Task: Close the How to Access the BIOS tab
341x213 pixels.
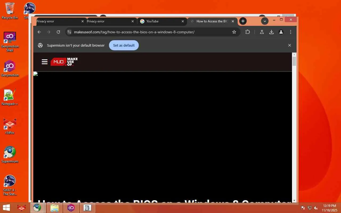Action: click(233, 21)
